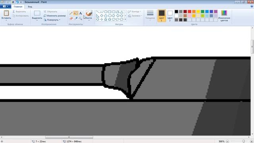Screen dimensions: 254x143
Task: Choose the yellow color swatch
Action: (x=198, y=12)
